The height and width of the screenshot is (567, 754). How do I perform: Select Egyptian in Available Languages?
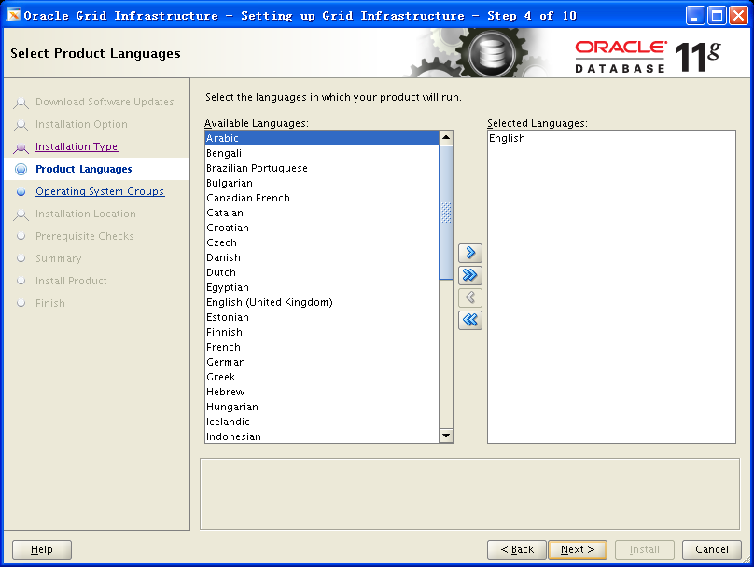[322, 287]
